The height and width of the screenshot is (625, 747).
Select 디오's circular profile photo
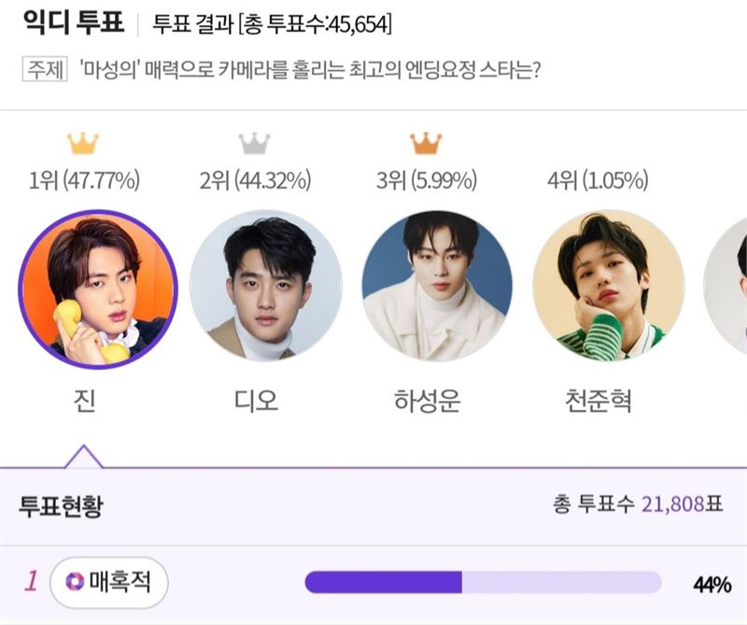point(266,286)
